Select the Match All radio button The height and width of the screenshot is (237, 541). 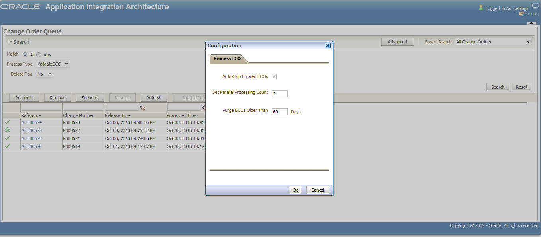pos(25,55)
